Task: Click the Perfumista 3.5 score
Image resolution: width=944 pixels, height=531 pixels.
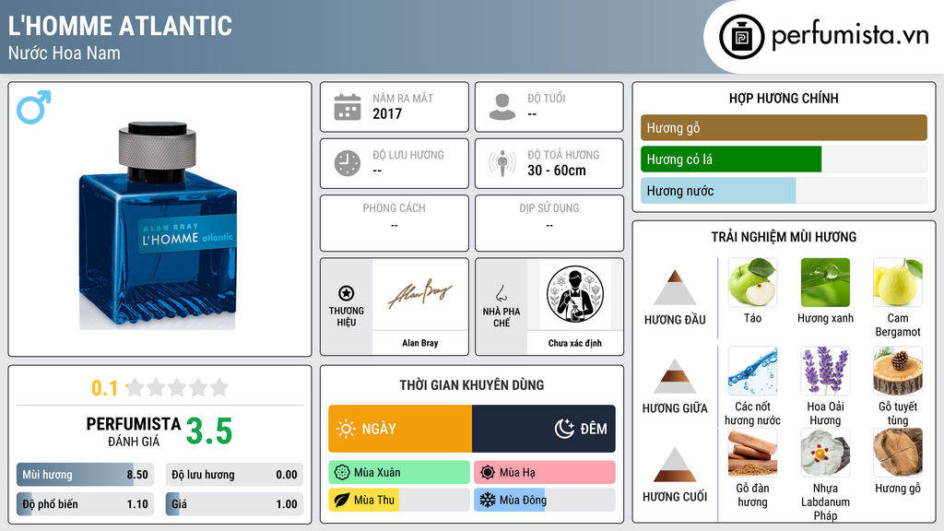Action: pyautogui.click(x=209, y=431)
